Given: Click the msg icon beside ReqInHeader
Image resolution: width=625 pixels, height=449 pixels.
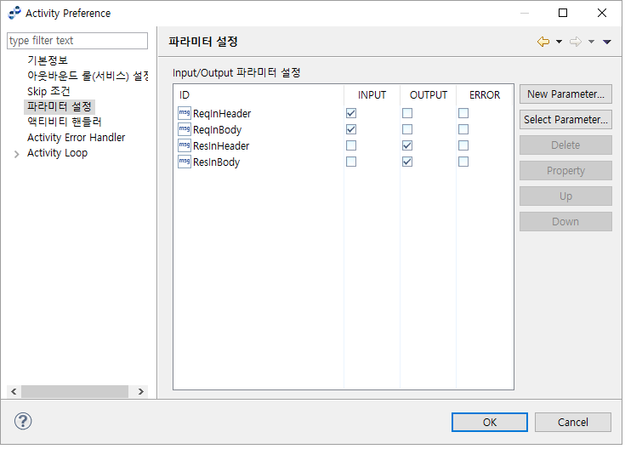Looking at the screenshot, I should tap(185, 113).
